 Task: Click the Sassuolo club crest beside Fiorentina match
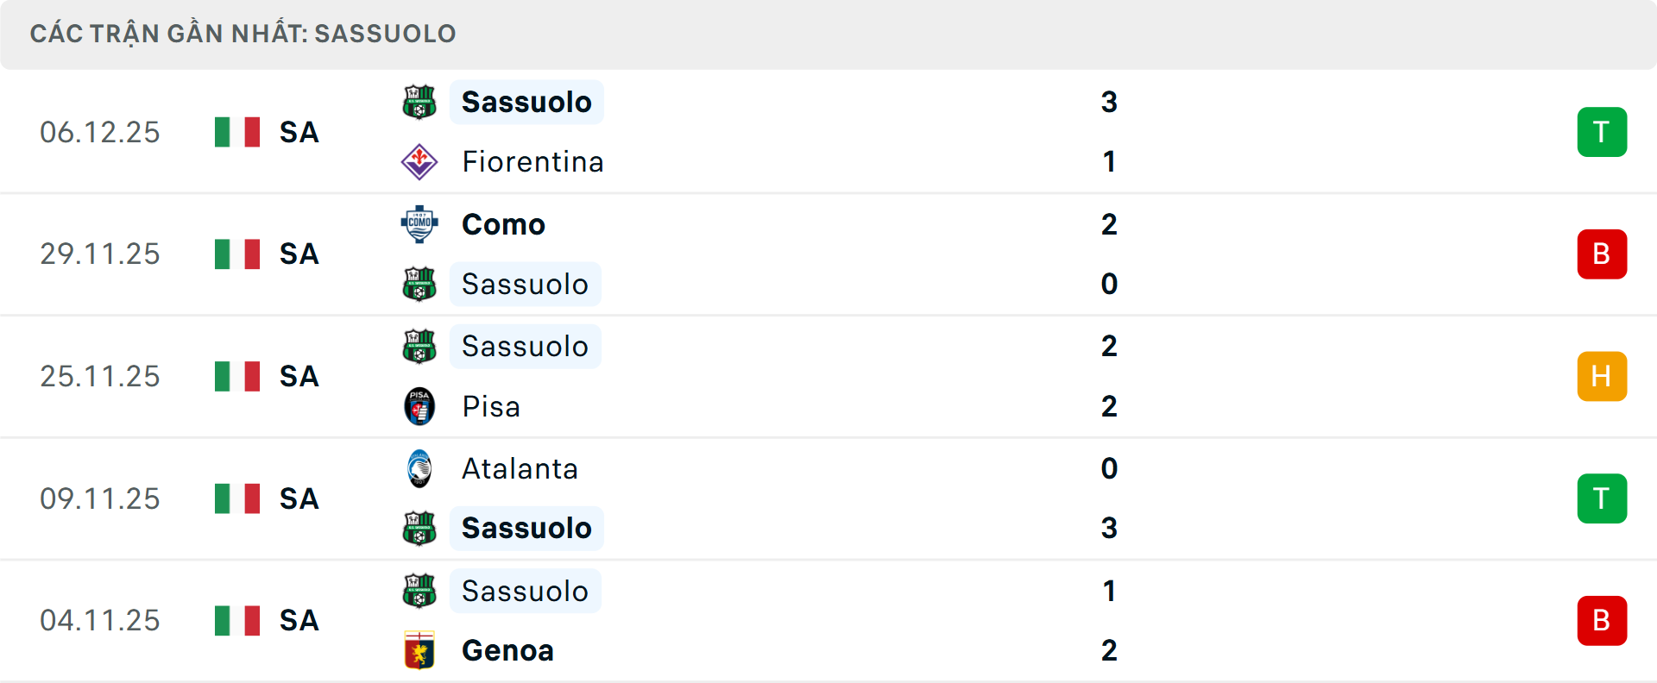pyautogui.click(x=419, y=101)
